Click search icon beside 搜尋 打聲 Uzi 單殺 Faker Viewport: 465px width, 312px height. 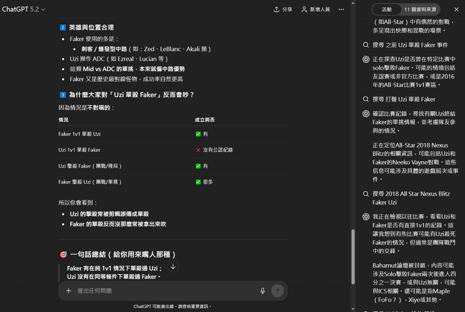(366, 99)
